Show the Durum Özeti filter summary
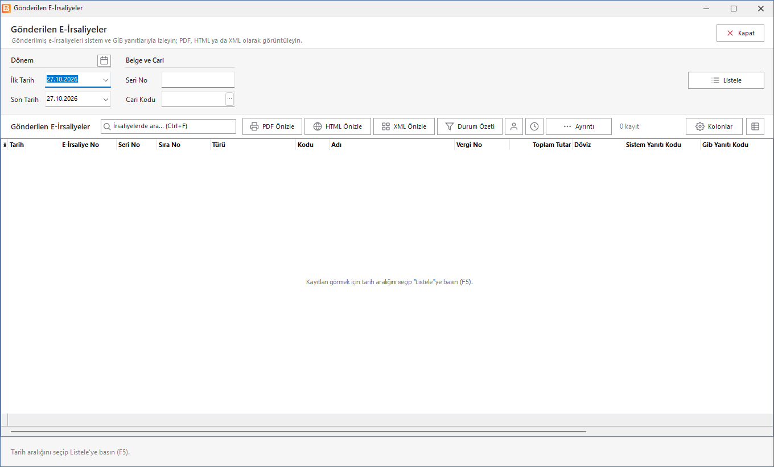Screen dimensions: 774x467 coord(470,126)
